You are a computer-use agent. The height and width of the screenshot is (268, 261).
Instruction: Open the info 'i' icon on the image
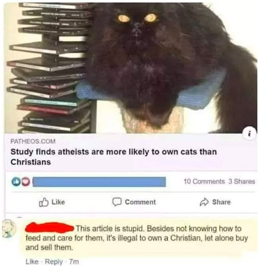(250, 134)
